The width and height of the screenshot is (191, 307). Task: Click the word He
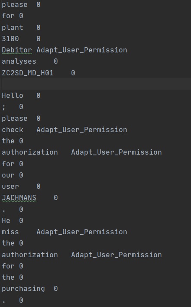click(x=6, y=221)
